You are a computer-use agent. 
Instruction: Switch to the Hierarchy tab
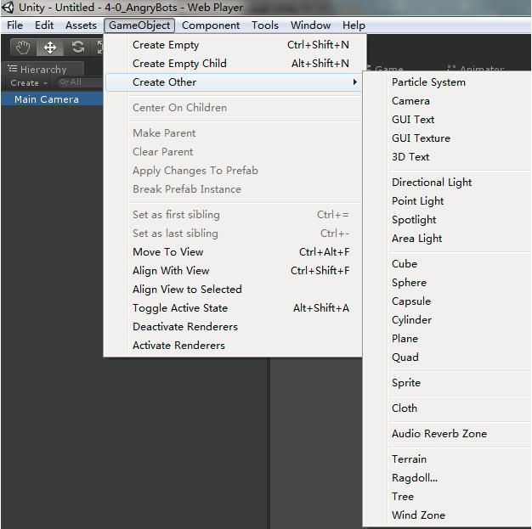click(x=42, y=69)
